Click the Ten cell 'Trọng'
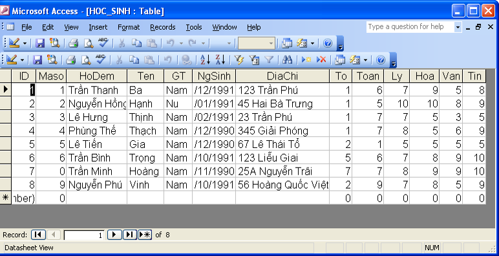This screenshot has height=256, width=499. (x=145, y=158)
